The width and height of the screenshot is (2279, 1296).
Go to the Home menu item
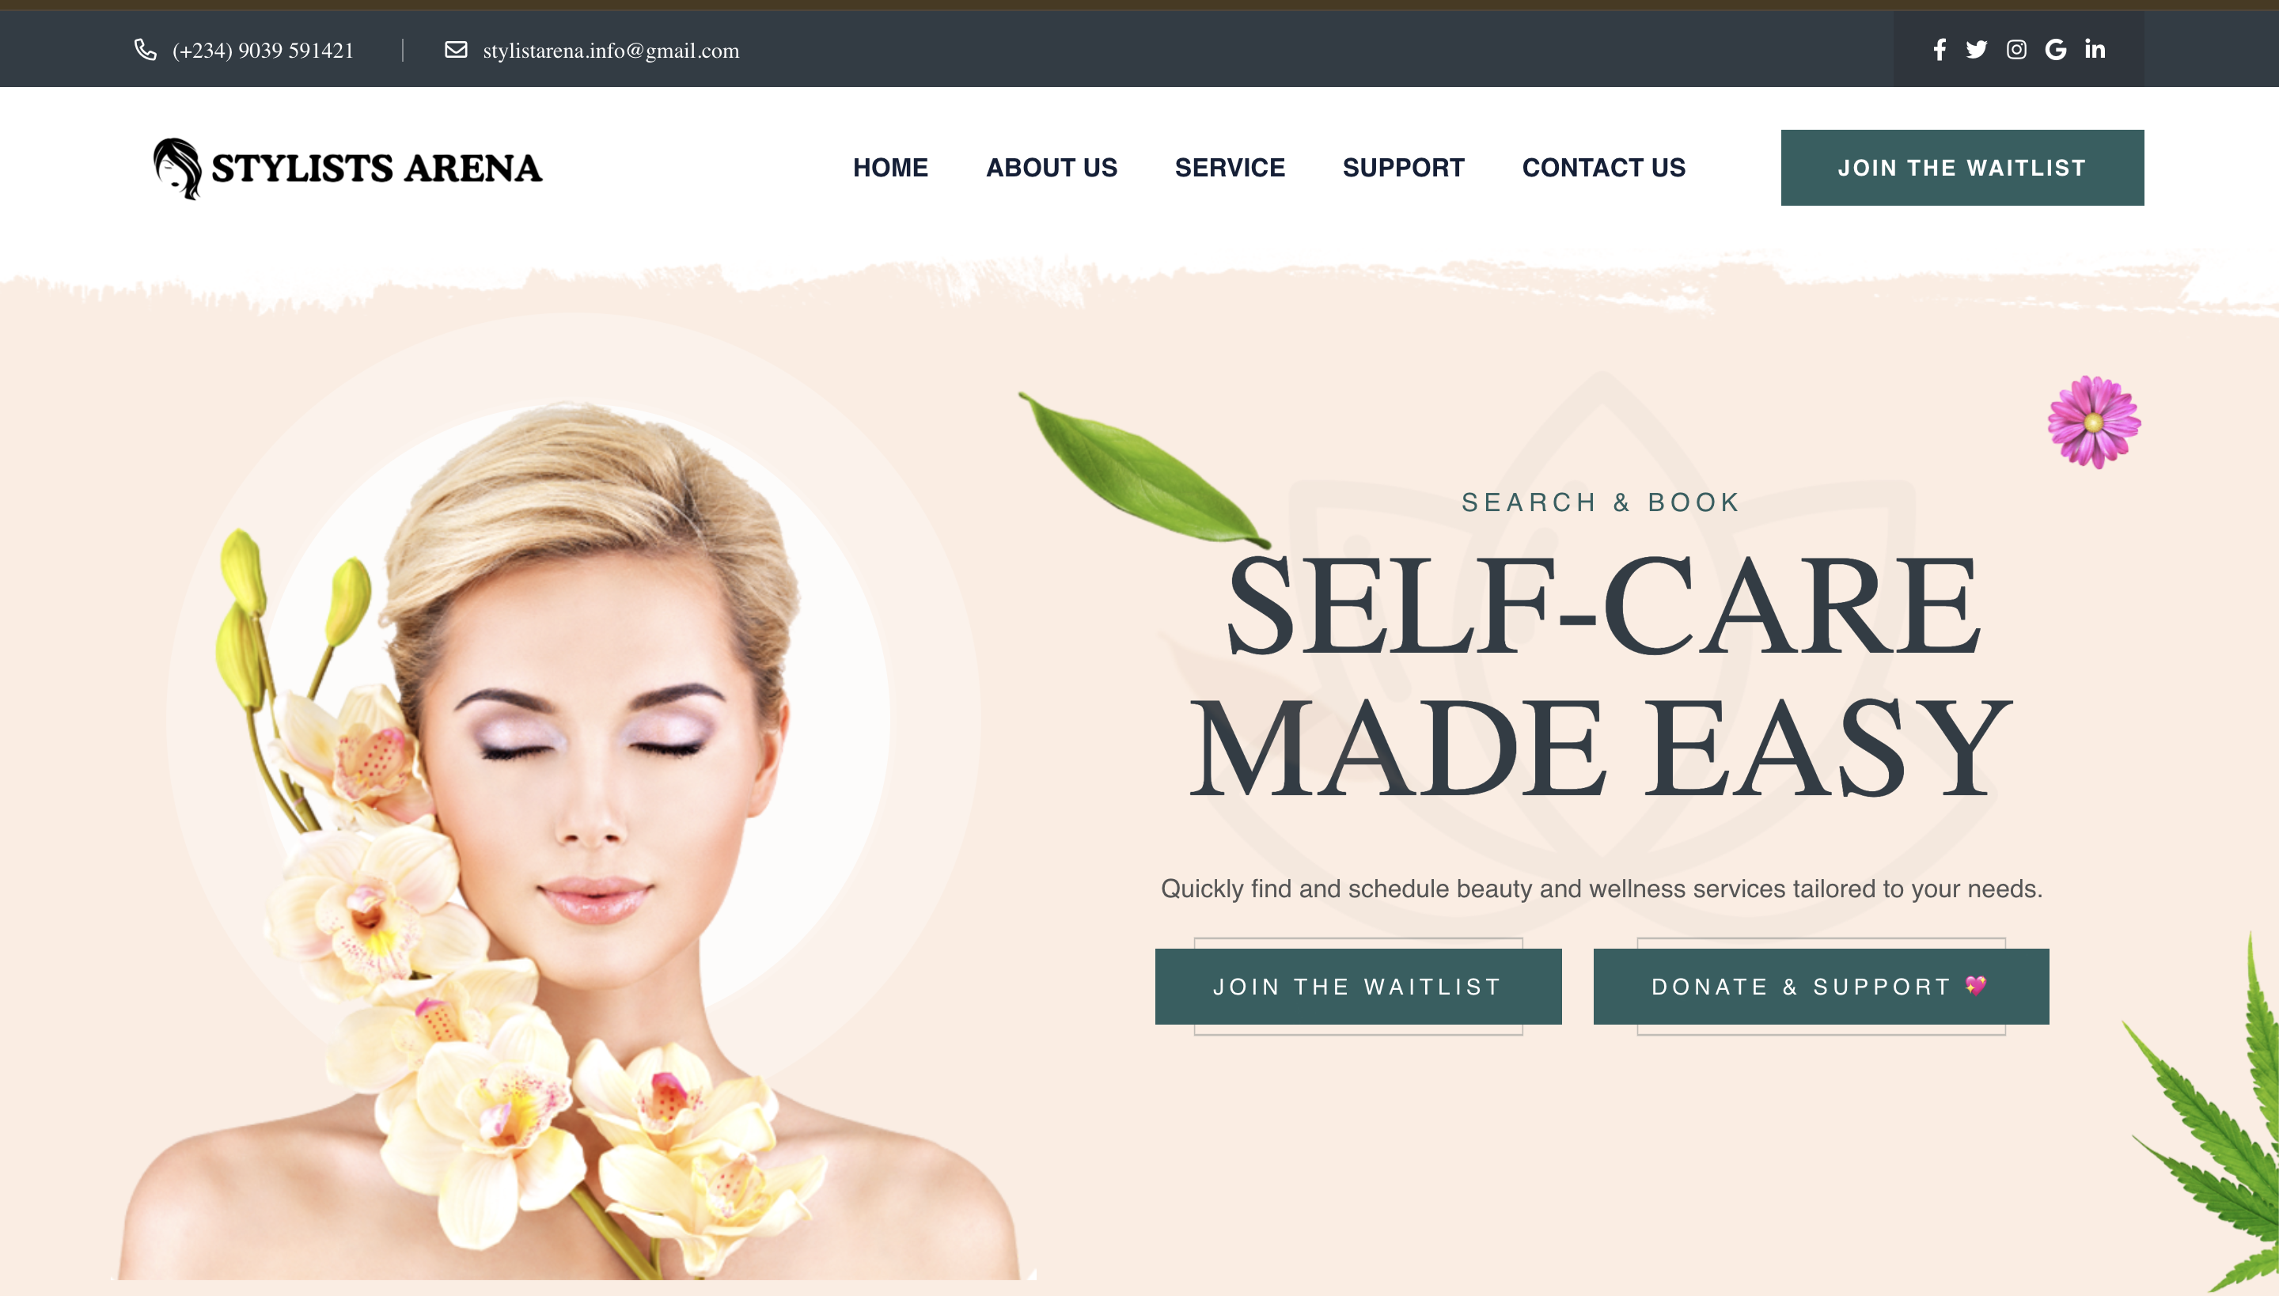pyautogui.click(x=890, y=168)
